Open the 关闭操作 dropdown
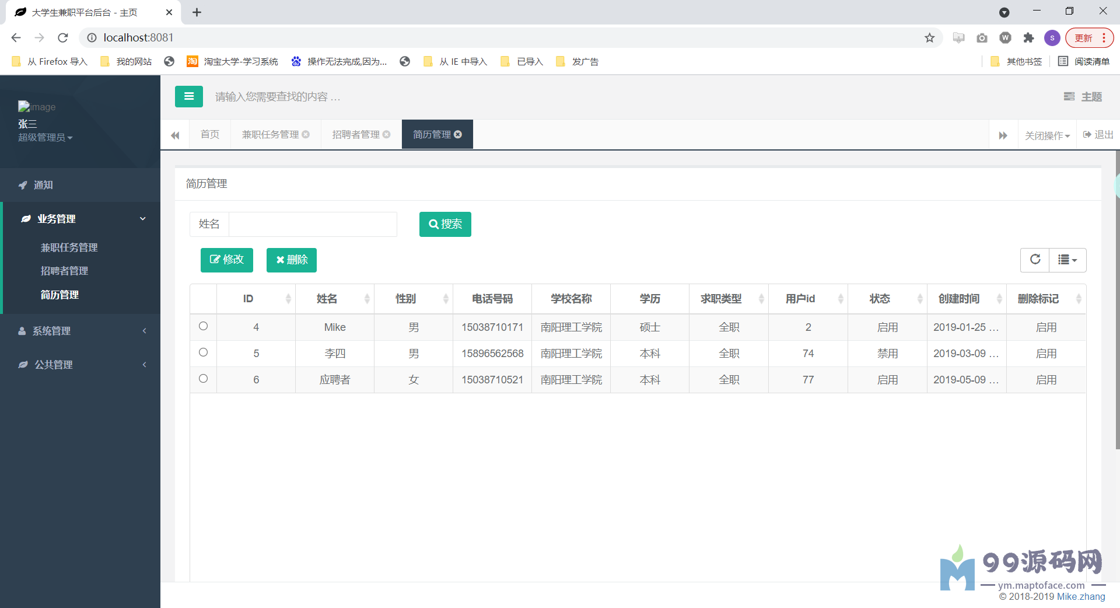1120x608 pixels. pyautogui.click(x=1047, y=135)
